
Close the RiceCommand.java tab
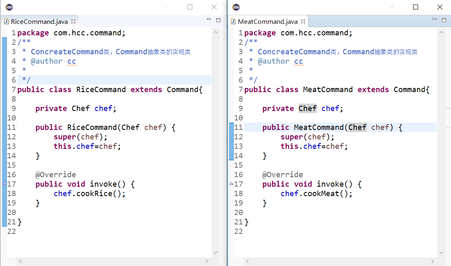pos(73,21)
